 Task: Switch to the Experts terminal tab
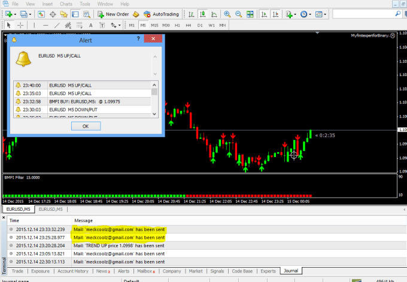(268, 271)
